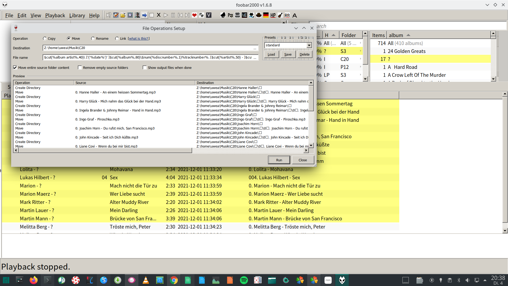
Task: Start playback with the Play icon
Action: tap(166, 15)
